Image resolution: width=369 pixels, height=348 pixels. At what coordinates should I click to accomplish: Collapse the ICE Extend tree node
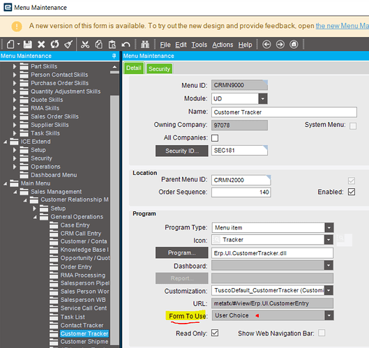(5, 142)
